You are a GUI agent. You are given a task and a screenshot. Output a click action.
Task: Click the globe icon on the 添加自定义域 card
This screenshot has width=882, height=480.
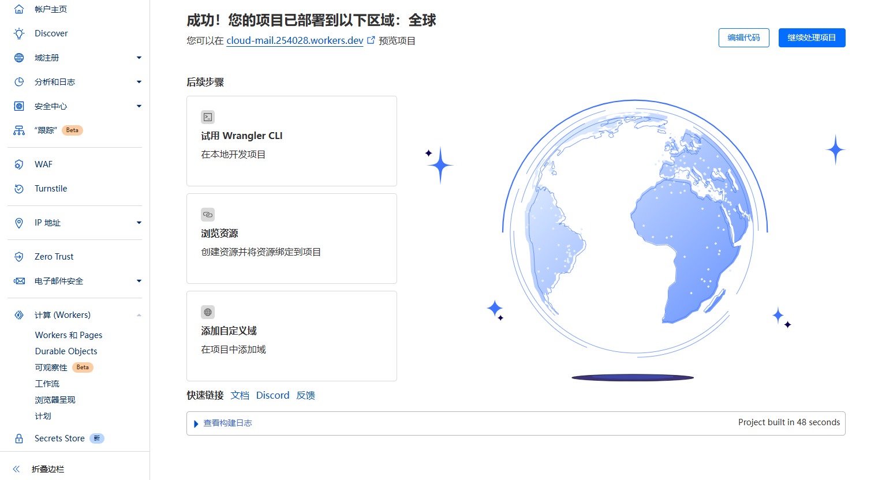pyautogui.click(x=208, y=312)
